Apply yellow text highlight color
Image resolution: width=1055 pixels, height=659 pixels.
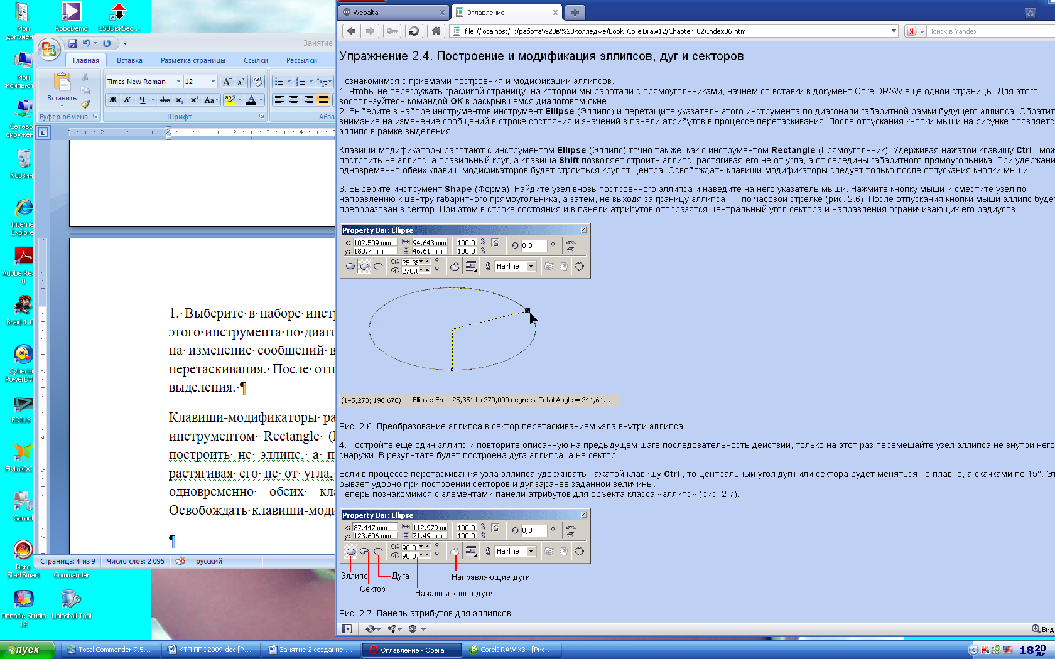point(230,100)
